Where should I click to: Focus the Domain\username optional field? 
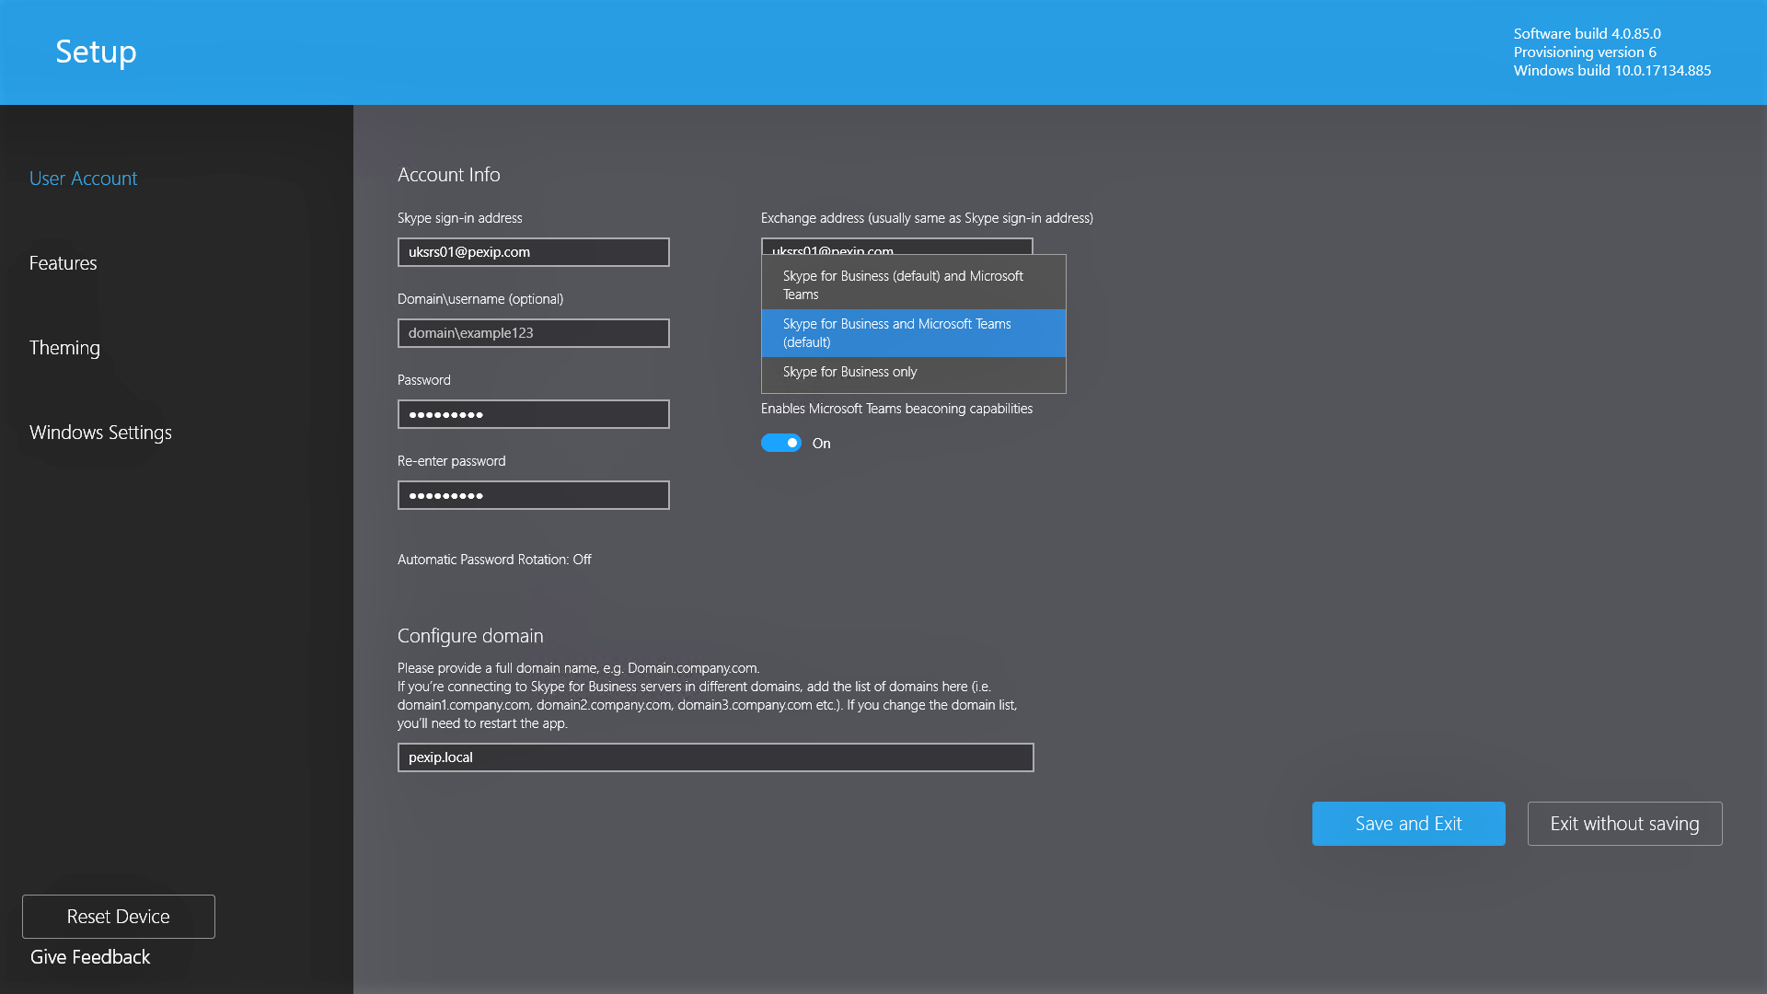534,333
